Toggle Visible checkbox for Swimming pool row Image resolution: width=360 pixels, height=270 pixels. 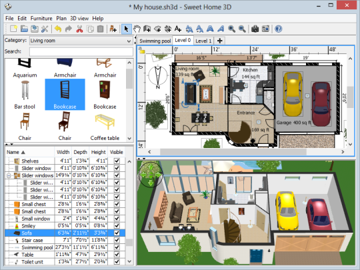[117, 247]
